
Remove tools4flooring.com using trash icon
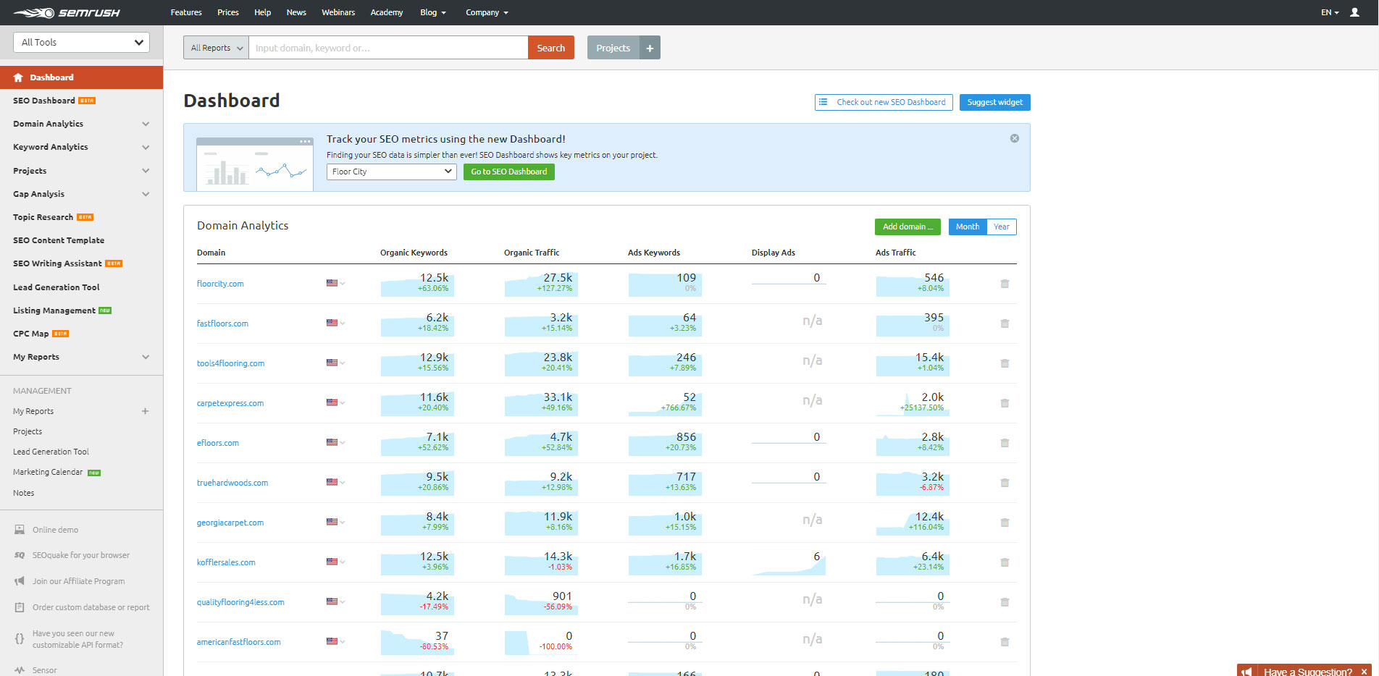(1005, 363)
